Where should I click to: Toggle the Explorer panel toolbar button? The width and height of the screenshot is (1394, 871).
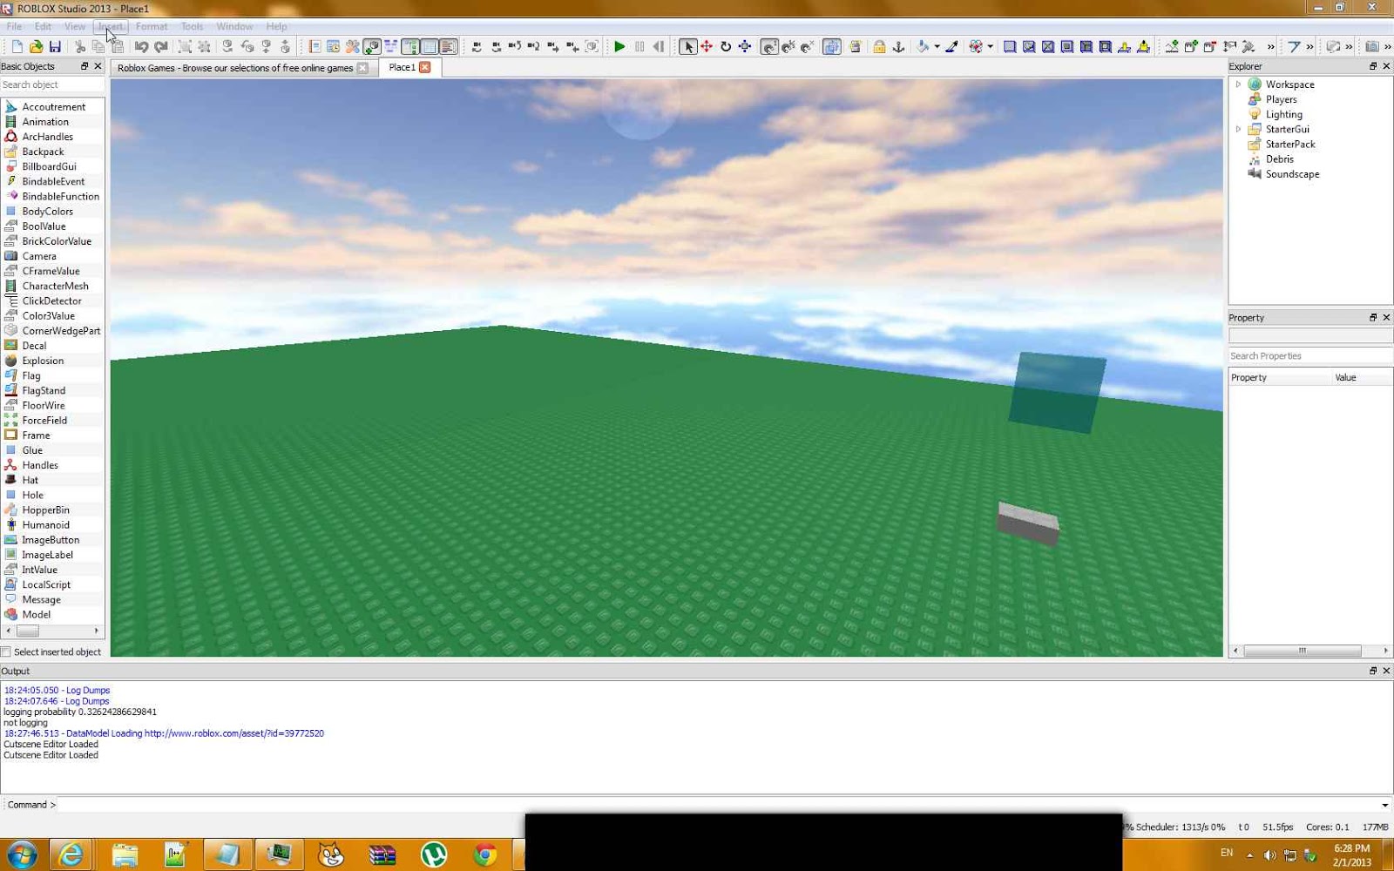click(x=409, y=47)
